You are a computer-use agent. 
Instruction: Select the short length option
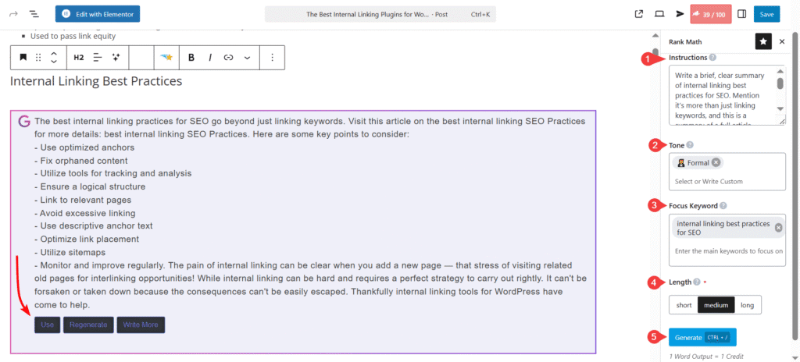[x=684, y=305]
